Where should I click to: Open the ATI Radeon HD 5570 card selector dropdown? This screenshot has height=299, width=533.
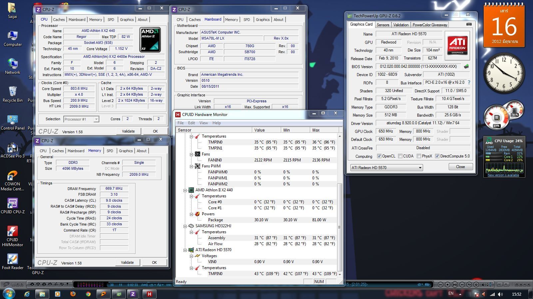[386, 167]
